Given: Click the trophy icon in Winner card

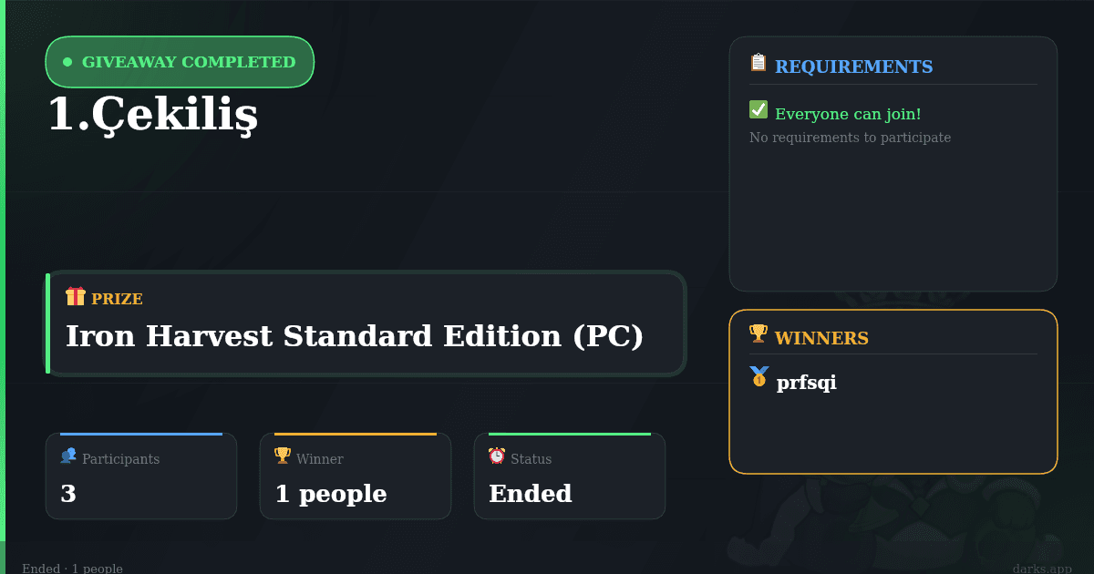Looking at the screenshot, I should click(283, 456).
